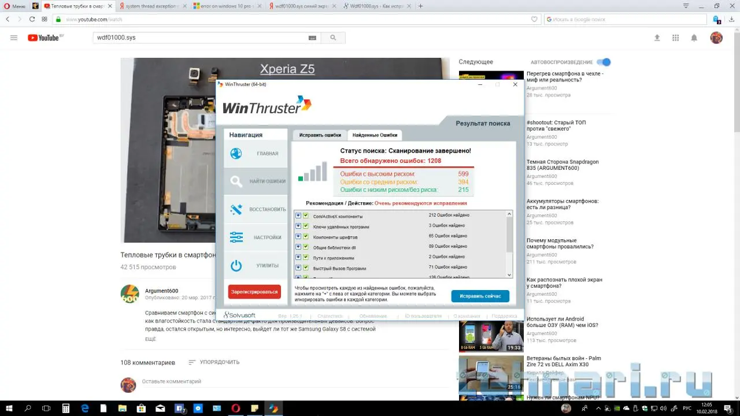
Task: Reload the page in Opera browser
Action: [32, 19]
